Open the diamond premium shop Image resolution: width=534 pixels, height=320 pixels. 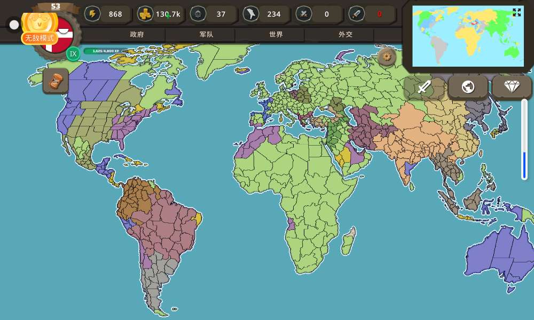[512, 87]
